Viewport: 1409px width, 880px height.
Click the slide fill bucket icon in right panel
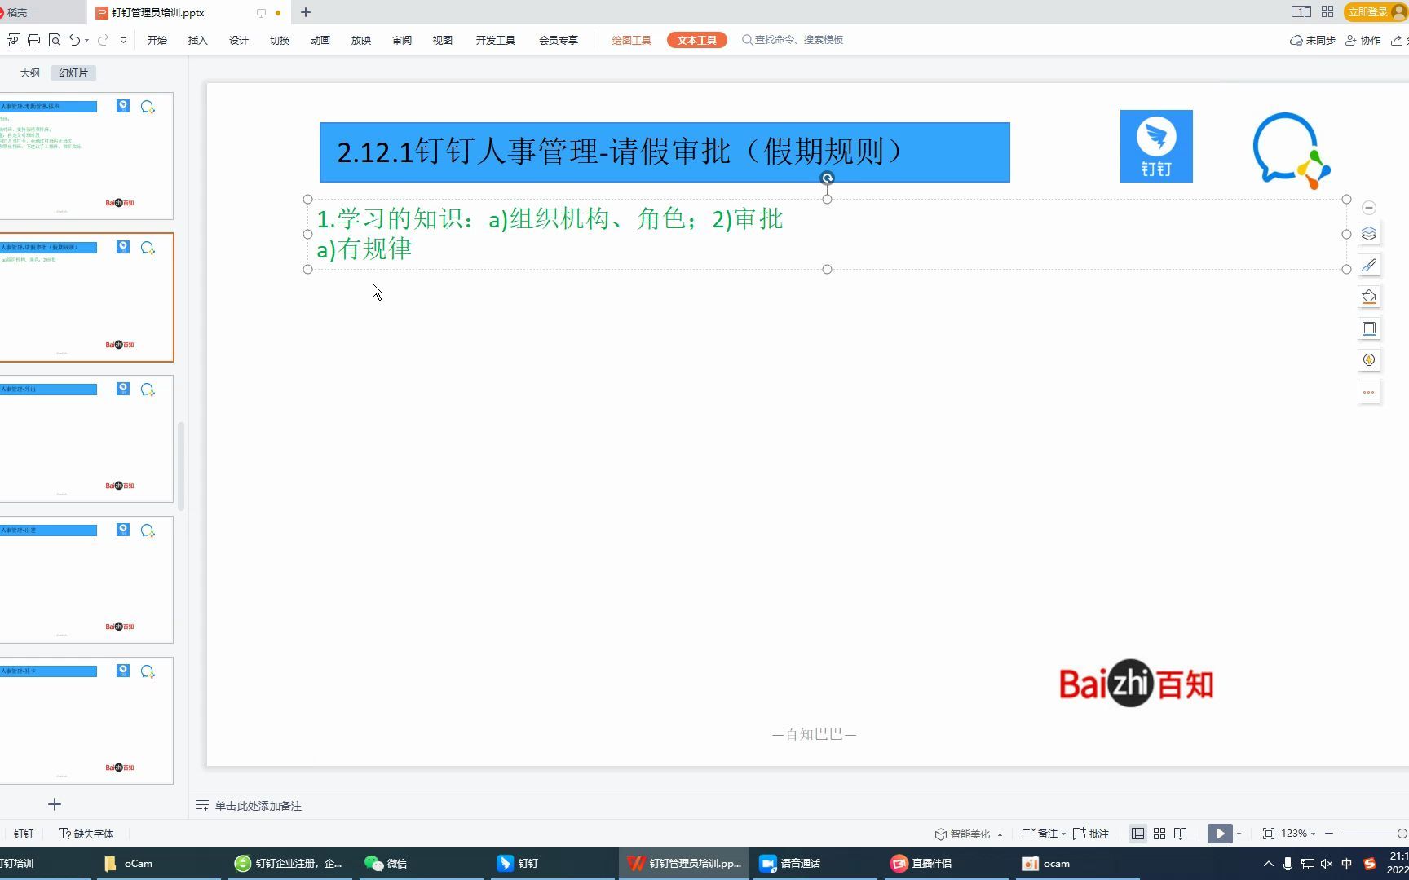[1369, 297]
